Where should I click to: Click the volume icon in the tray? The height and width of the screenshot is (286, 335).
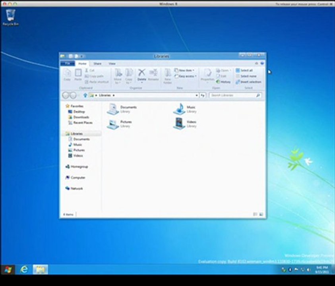pyautogui.click(x=308, y=270)
